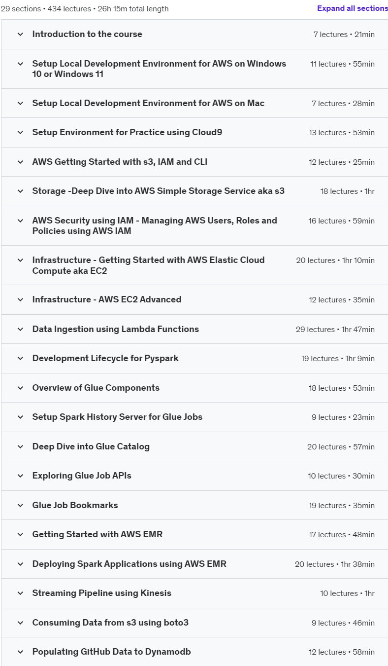The height and width of the screenshot is (666, 388).
Task: Open Setup Environment for Practice using Cloud9 title
Action: point(127,132)
